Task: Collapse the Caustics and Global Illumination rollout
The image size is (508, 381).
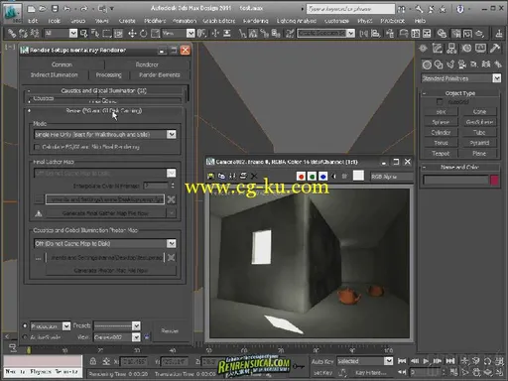Action: [103, 90]
